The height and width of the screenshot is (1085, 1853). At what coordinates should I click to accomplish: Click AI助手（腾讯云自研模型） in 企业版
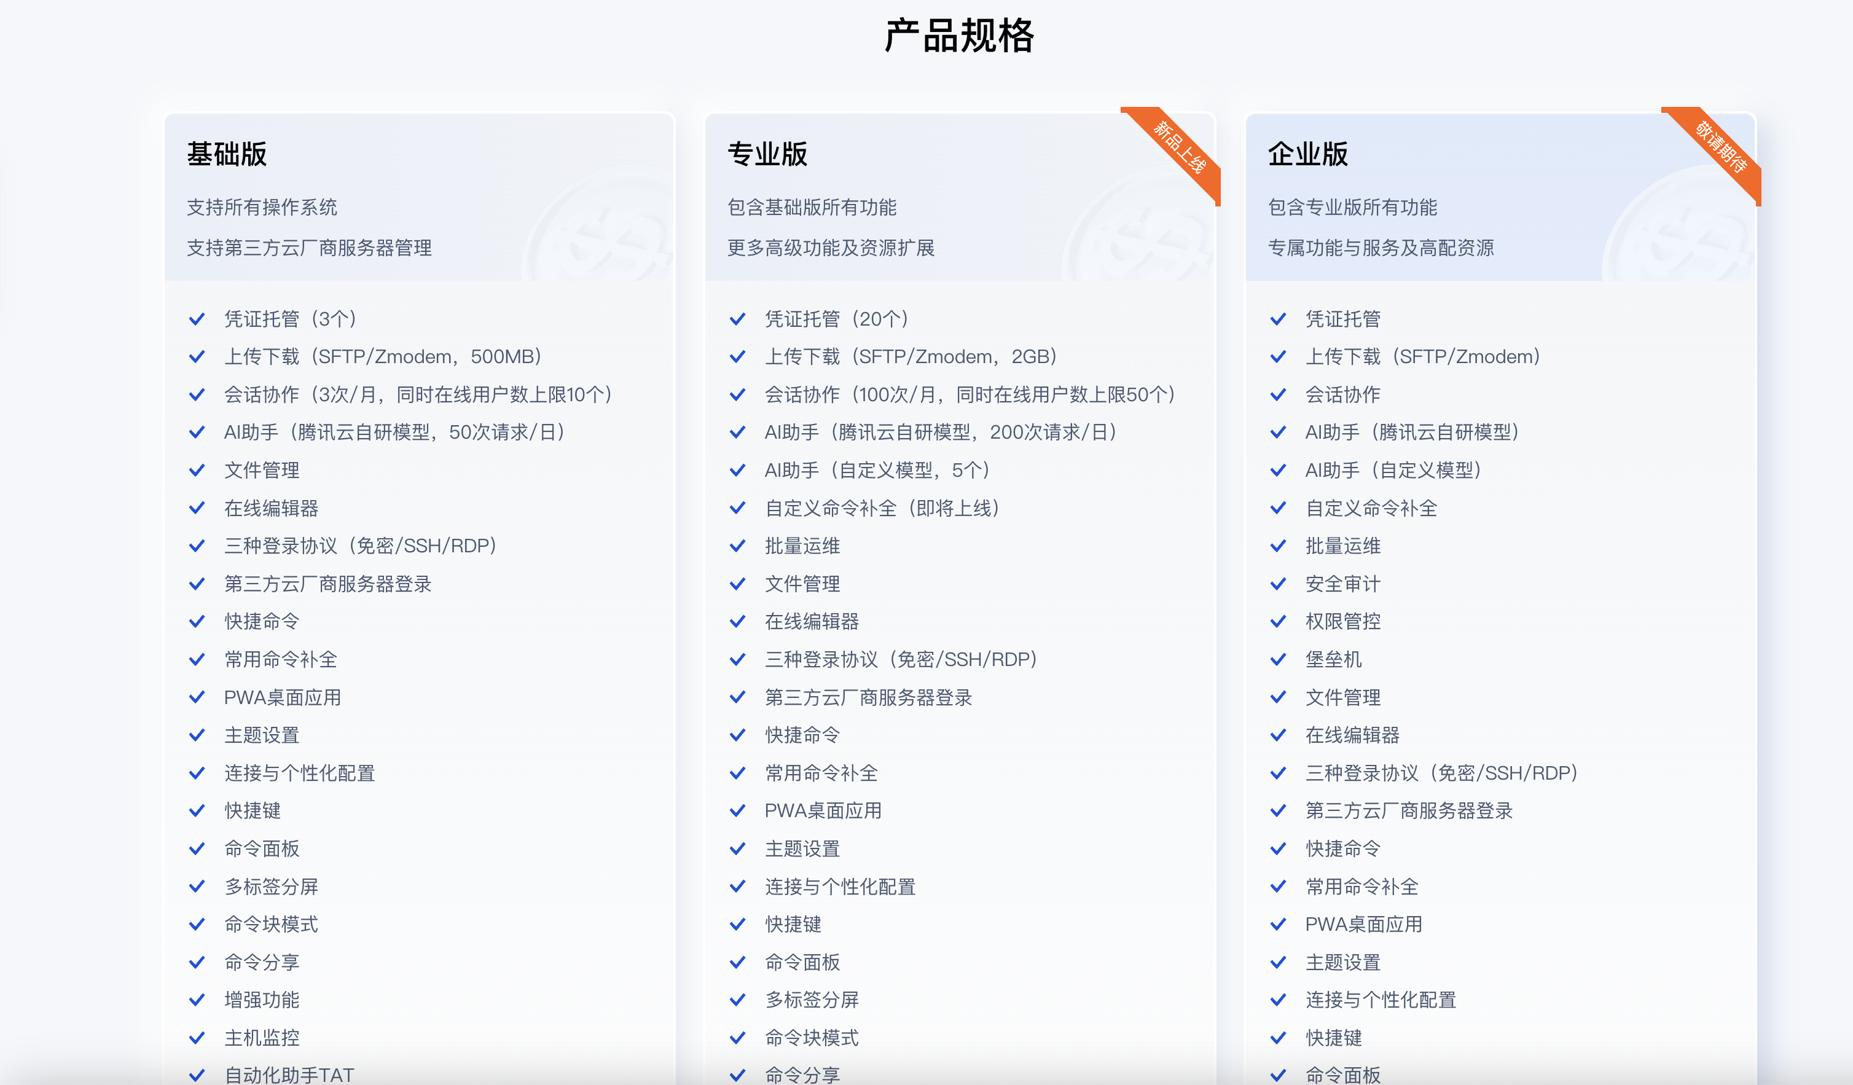pos(1412,433)
